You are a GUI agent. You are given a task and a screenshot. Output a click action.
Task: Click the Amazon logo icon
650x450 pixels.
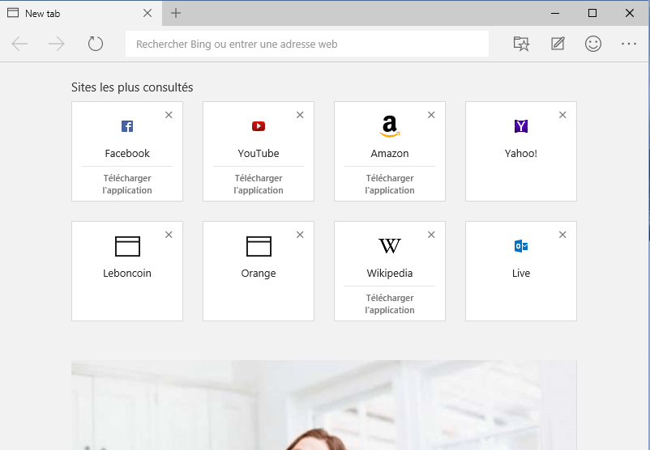390,125
